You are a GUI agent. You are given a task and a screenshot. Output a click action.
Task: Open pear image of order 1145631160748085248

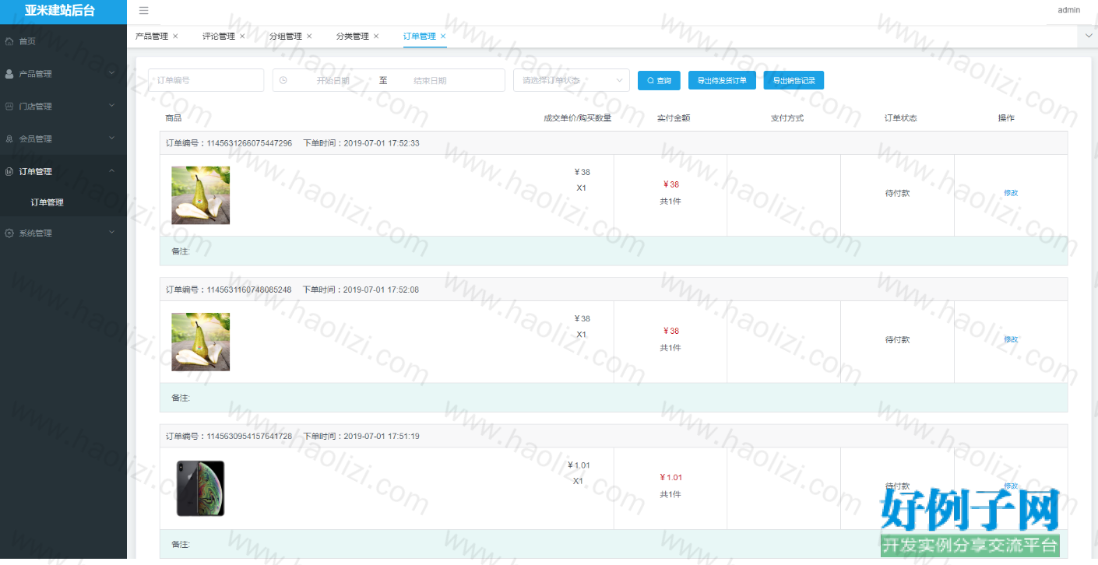pos(201,342)
